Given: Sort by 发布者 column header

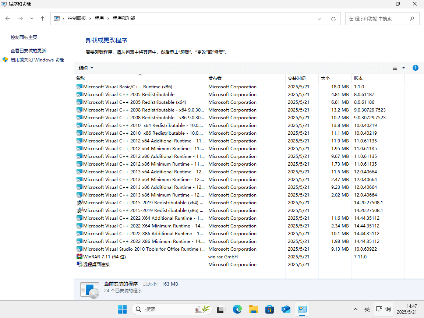Looking at the screenshot, I should (245, 78).
